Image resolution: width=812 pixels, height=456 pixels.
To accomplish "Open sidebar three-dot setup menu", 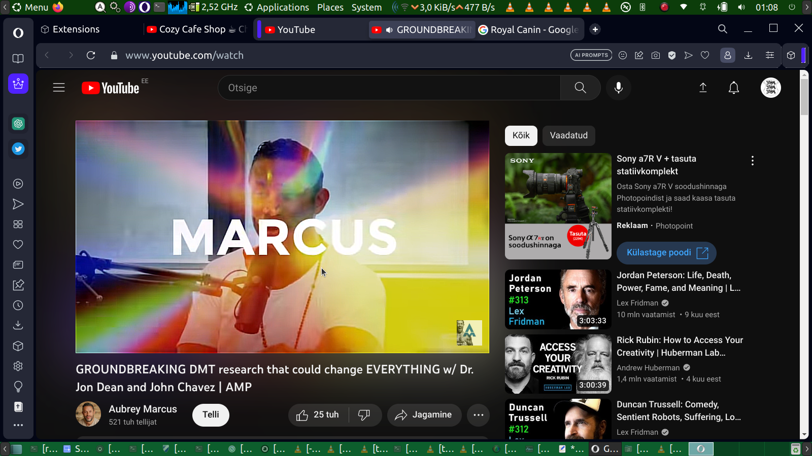I will pos(18,425).
